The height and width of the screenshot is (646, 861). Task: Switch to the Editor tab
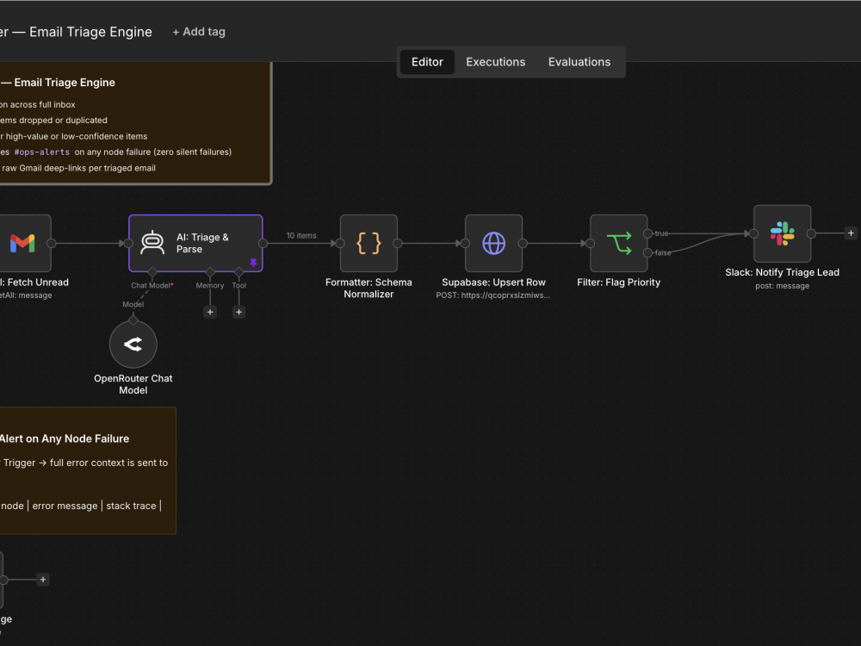click(427, 62)
